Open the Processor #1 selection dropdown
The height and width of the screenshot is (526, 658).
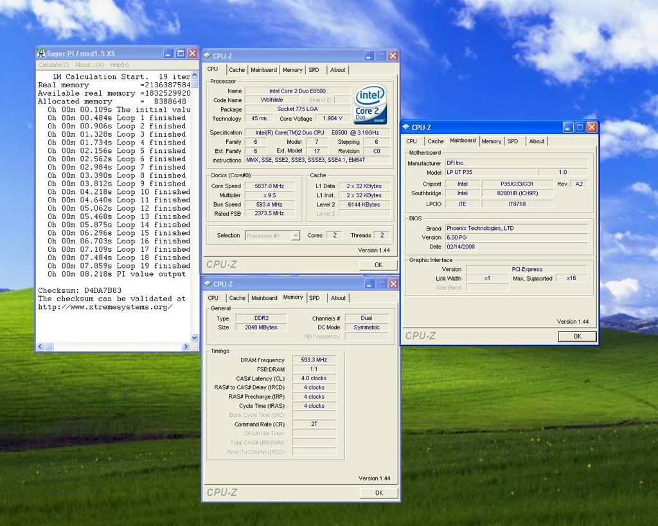pos(296,236)
